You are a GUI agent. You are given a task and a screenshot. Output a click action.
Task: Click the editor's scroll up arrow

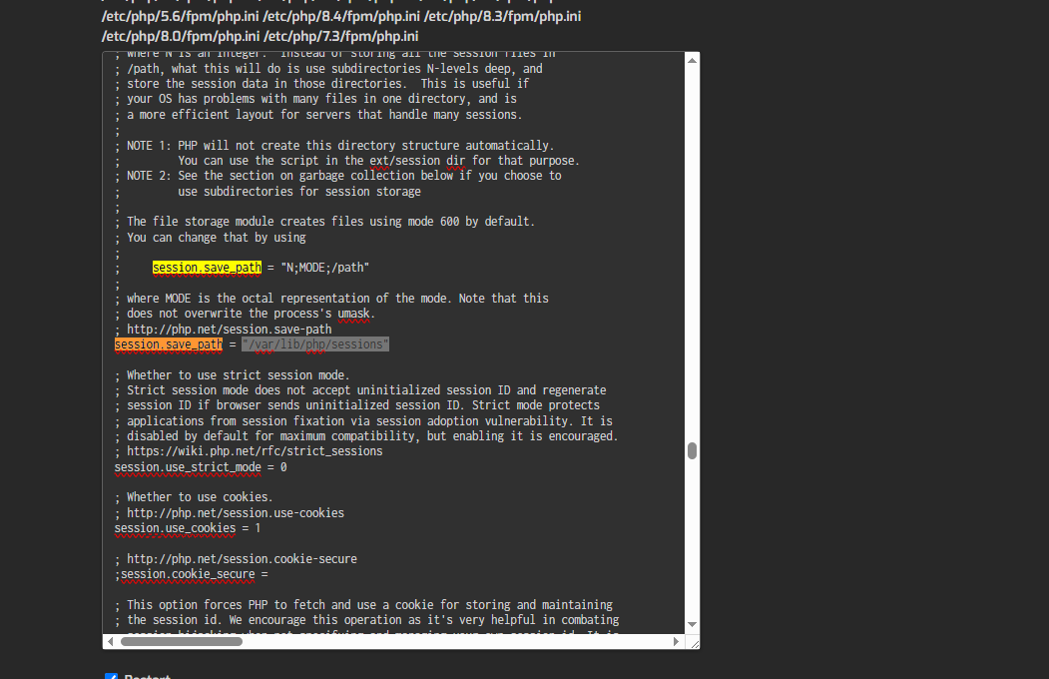692,61
